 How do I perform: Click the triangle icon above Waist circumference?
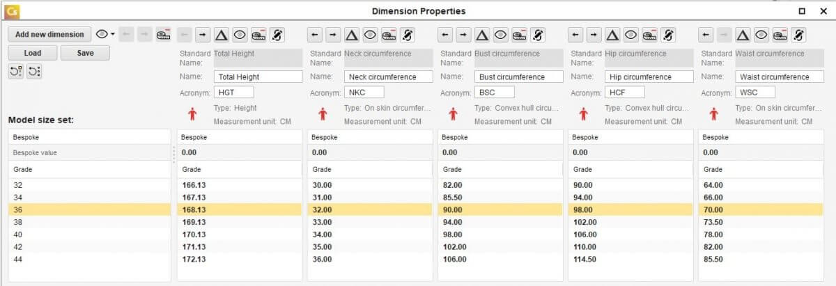pos(743,34)
